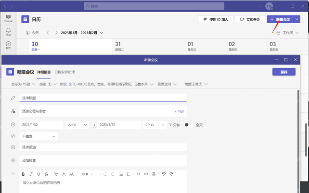Open the 22:00 start time dropdown
Viewport: 309px width, 193px height.
(77, 125)
